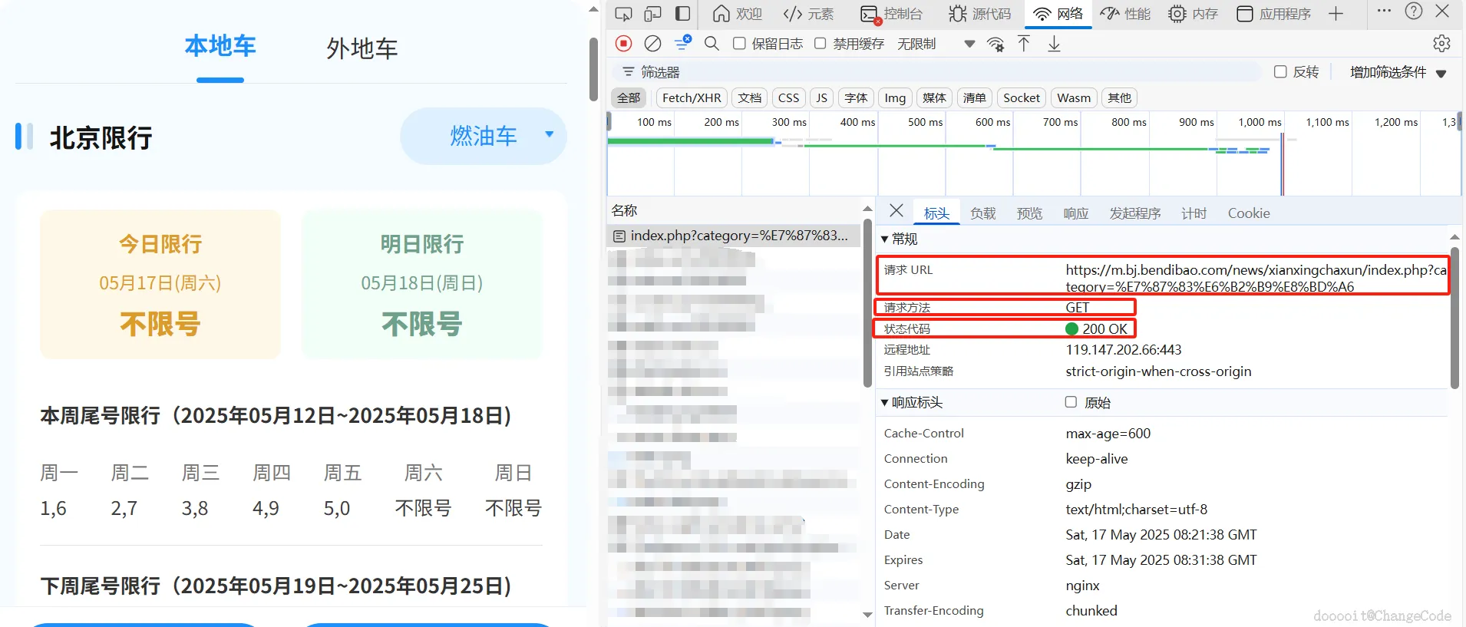Filter by 媒体 requests
This screenshot has height=627, width=1466.
pos(934,97)
